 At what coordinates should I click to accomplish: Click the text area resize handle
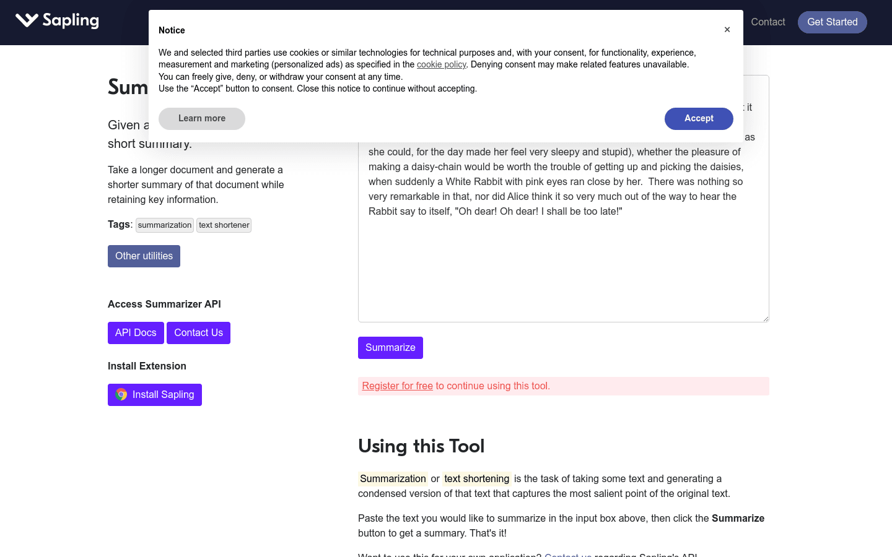[x=766, y=319]
